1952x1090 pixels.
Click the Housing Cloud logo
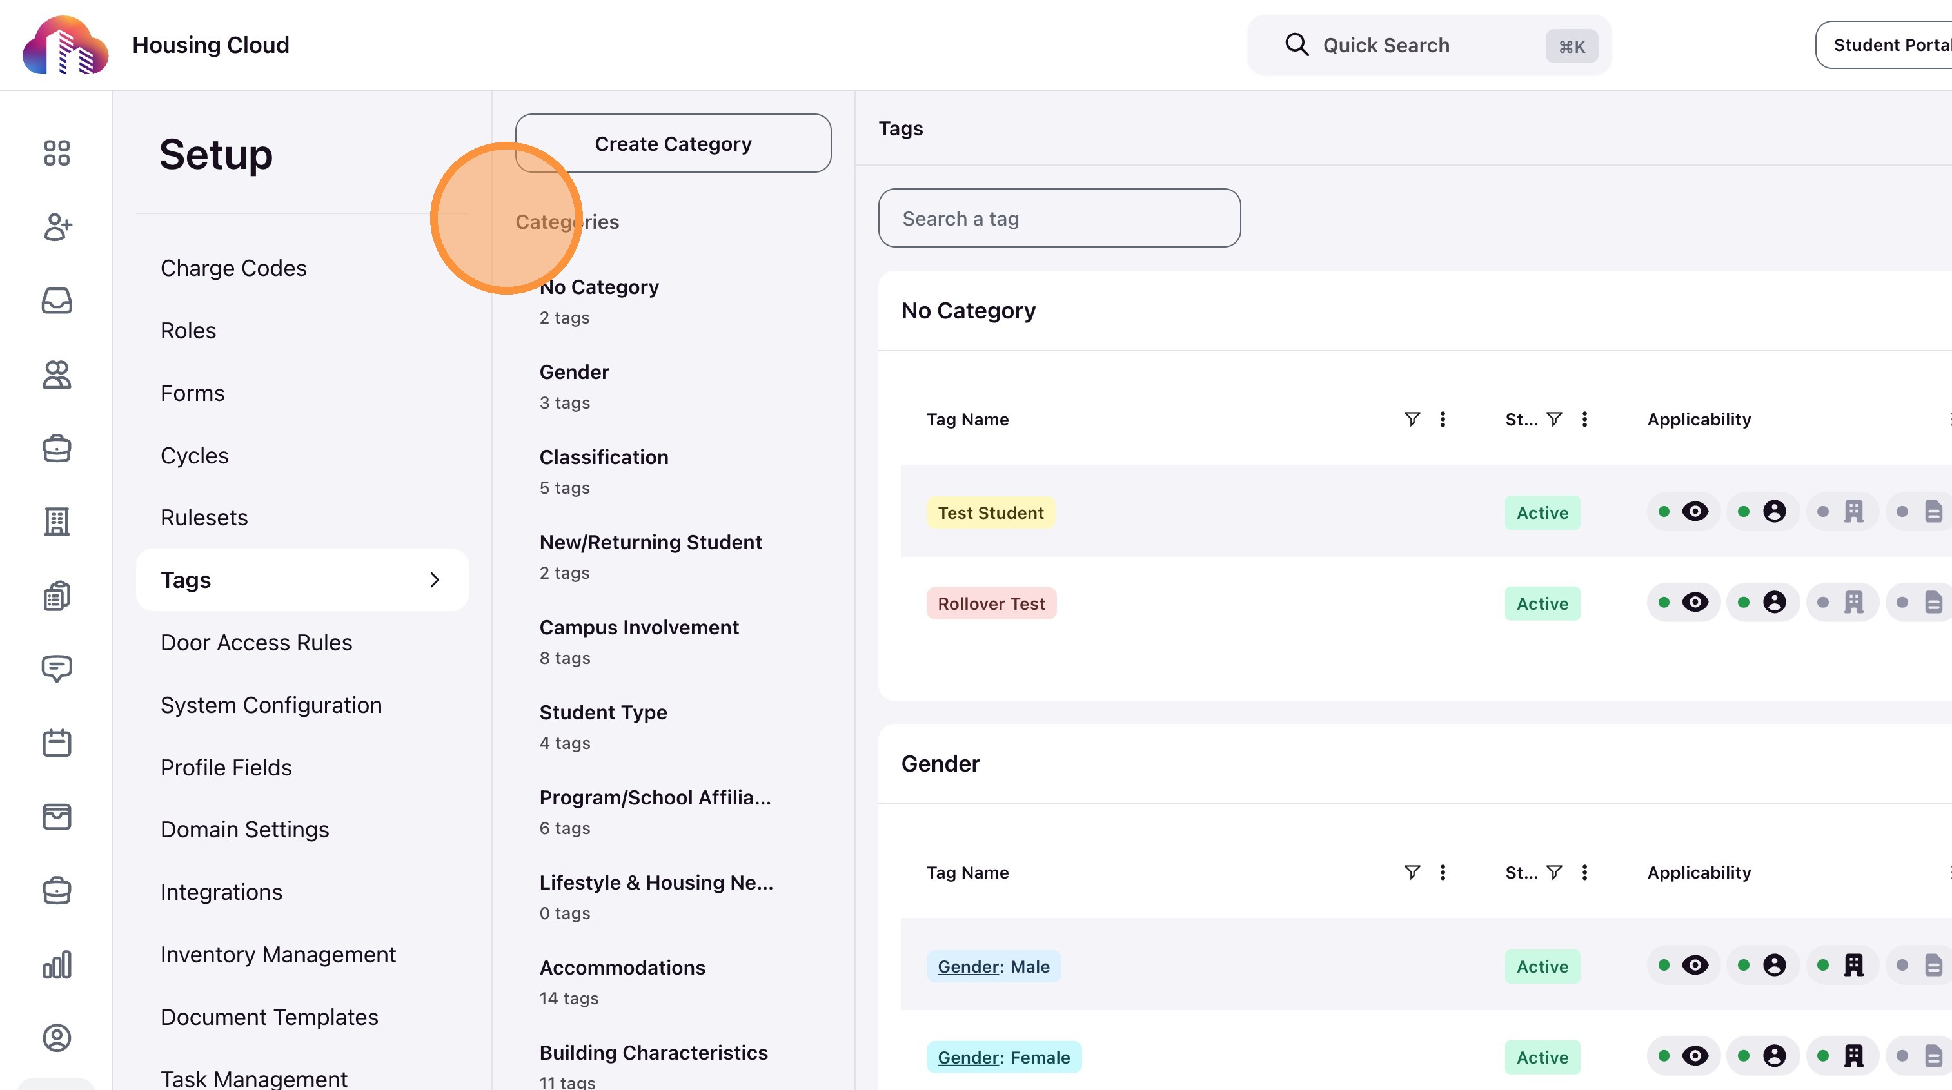pyautogui.click(x=65, y=44)
